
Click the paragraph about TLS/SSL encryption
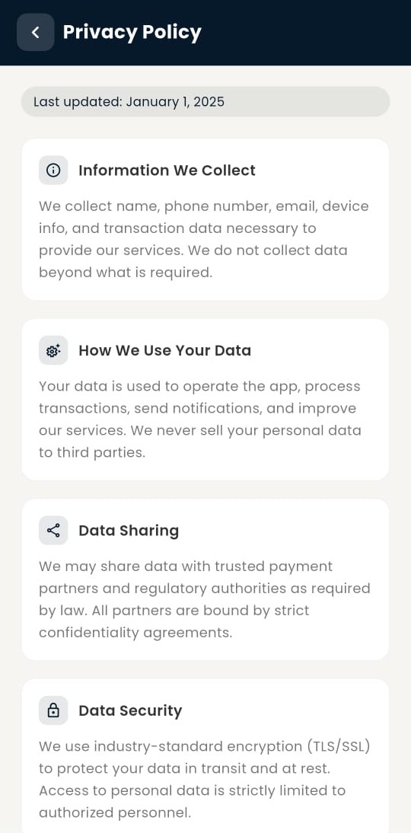coord(205,780)
